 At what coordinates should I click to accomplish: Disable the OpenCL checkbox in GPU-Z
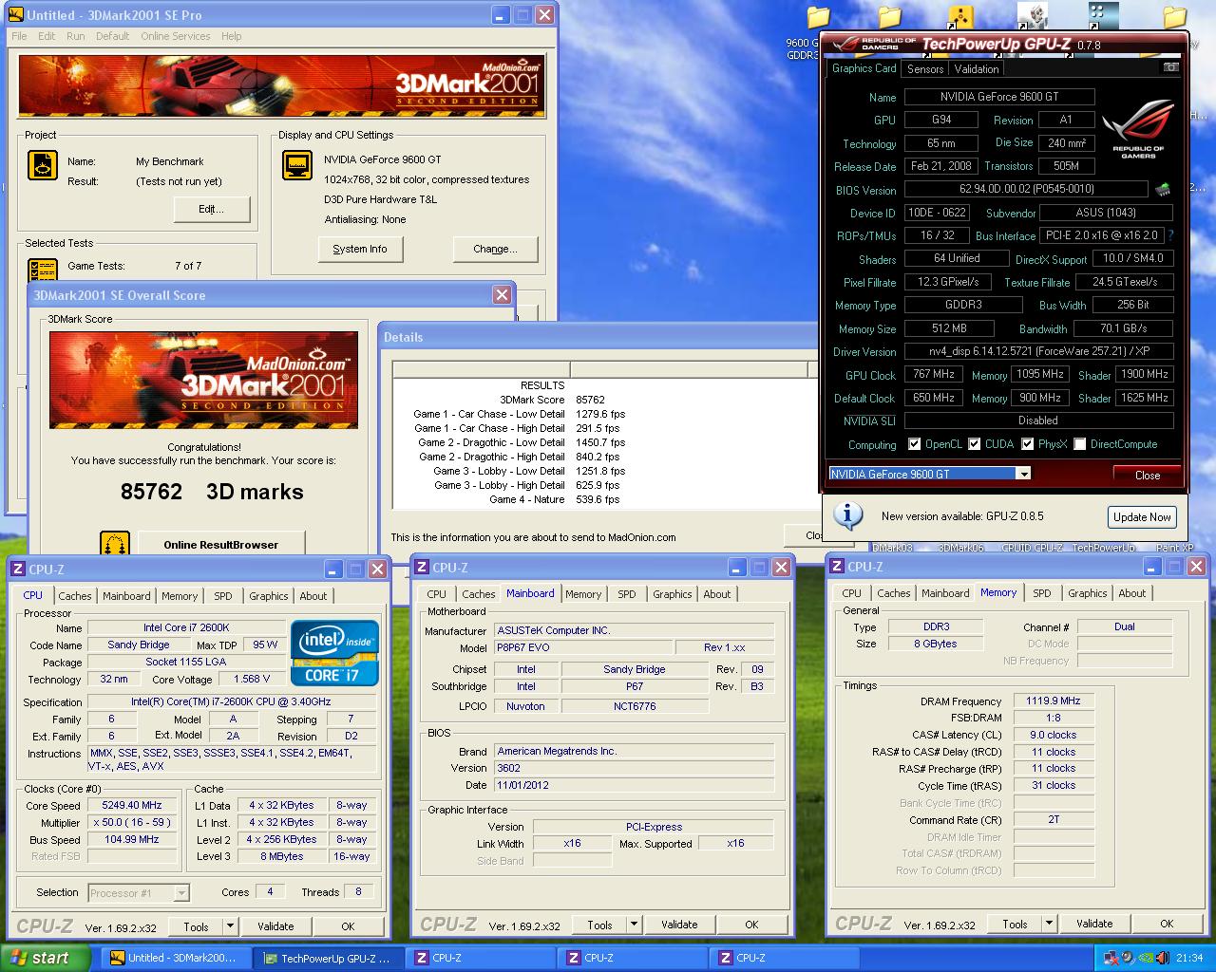tap(915, 444)
